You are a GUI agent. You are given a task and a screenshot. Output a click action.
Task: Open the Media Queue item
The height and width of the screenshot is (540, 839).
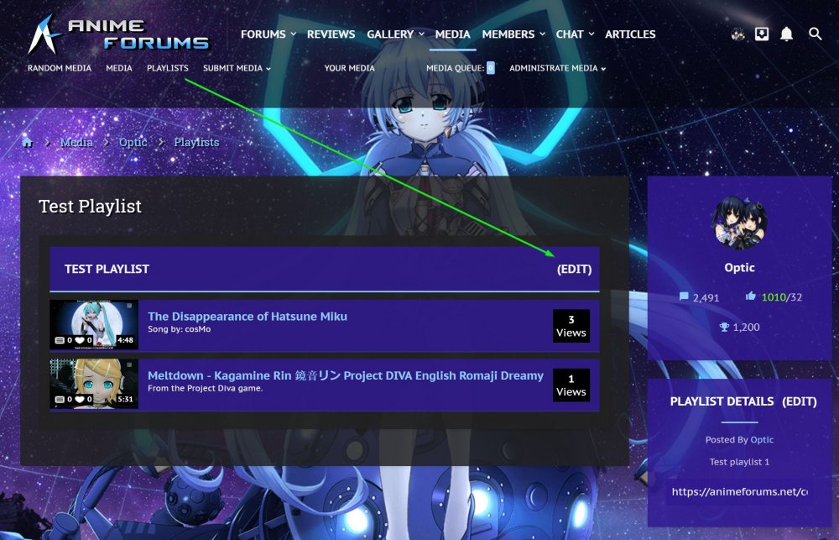[460, 68]
